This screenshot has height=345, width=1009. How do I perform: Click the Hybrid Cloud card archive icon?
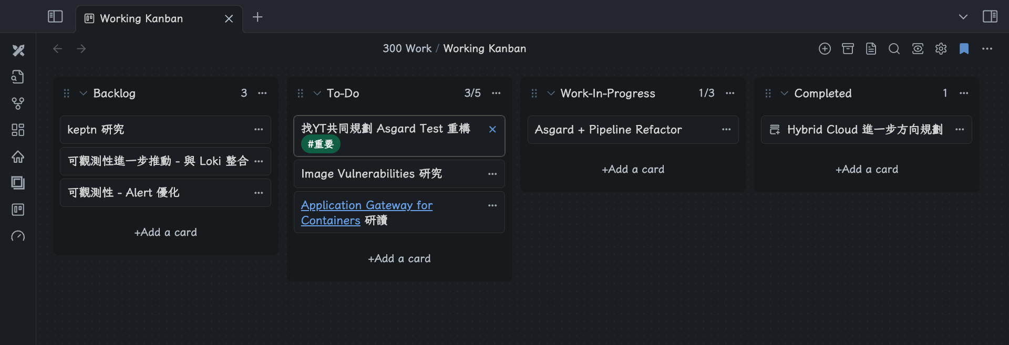[x=775, y=130]
